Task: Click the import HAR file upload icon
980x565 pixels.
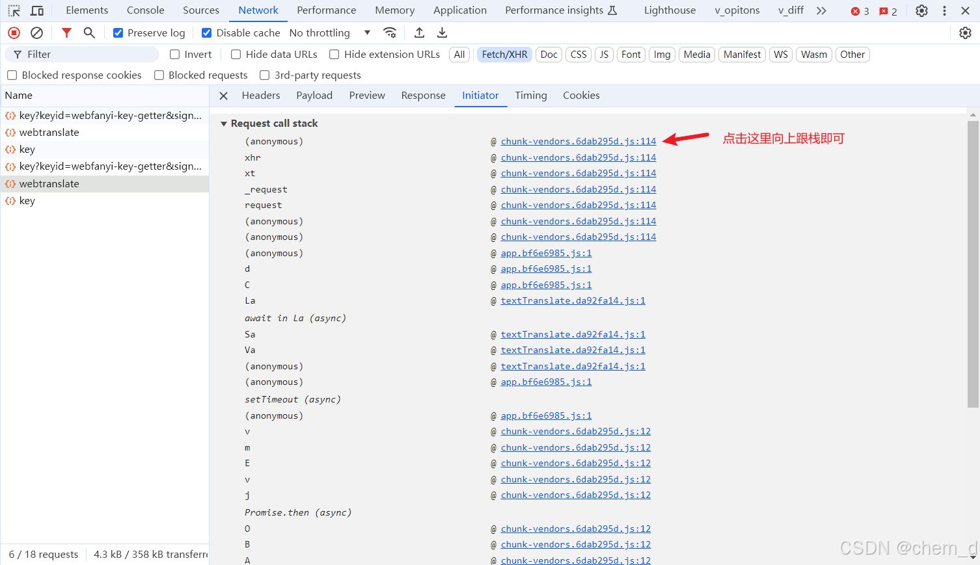Action: [x=420, y=33]
